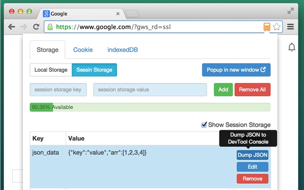The width and height of the screenshot is (304, 190).
Task: Click the green Add button
Action: [223, 90]
